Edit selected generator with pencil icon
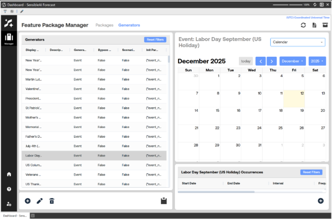Viewport: 332px width, 219px height. click(x=40, y=201)
